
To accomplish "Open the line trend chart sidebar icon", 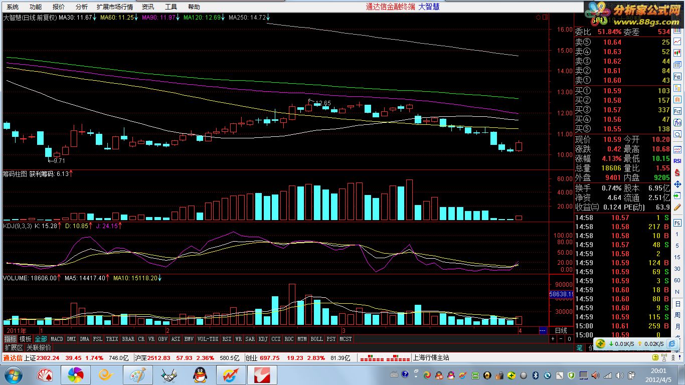I will (677, 42).
